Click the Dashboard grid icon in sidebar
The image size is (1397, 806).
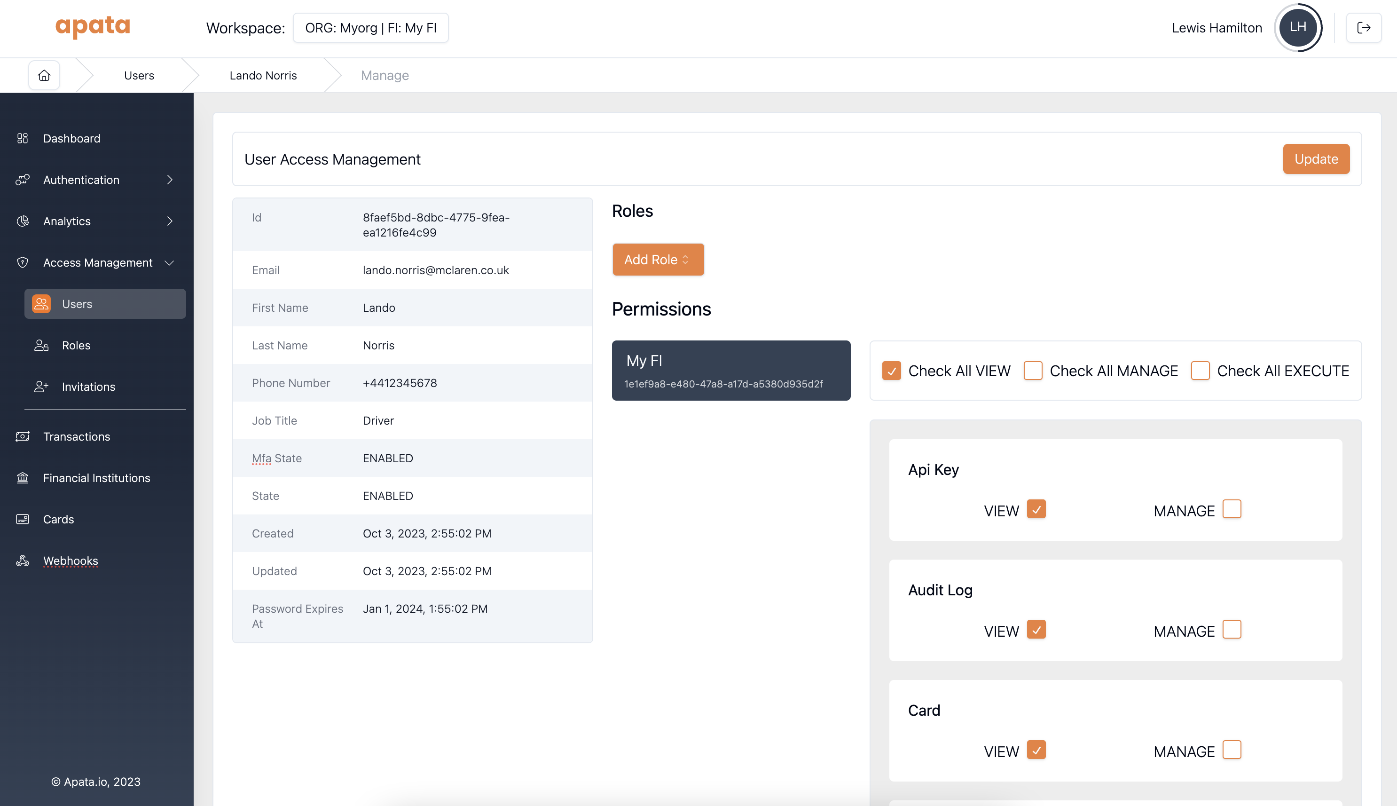(x=23, y=138)
